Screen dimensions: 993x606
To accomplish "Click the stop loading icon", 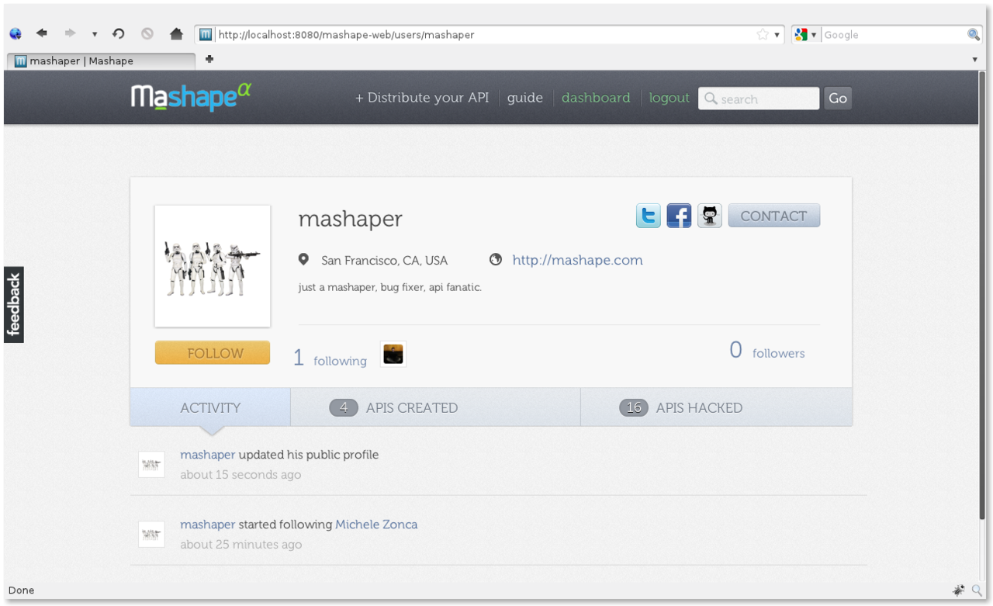I will coord(147,33).
